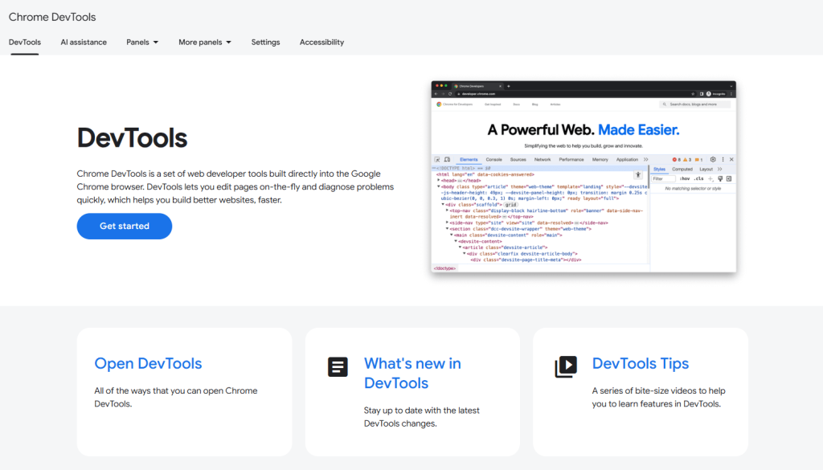This screenshot has width=823, height=470.
Task: Expand the Panels dropdown menu
Action: (x=142, y=42)
